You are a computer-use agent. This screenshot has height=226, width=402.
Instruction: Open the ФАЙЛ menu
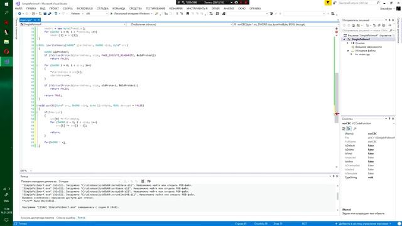[19, 8]
